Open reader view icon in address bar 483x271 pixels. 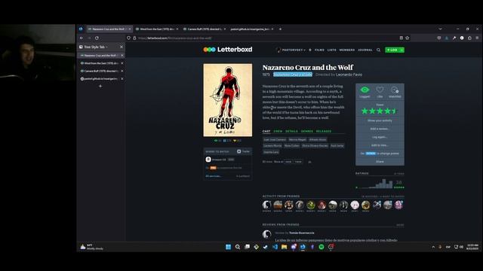point(401,38)
